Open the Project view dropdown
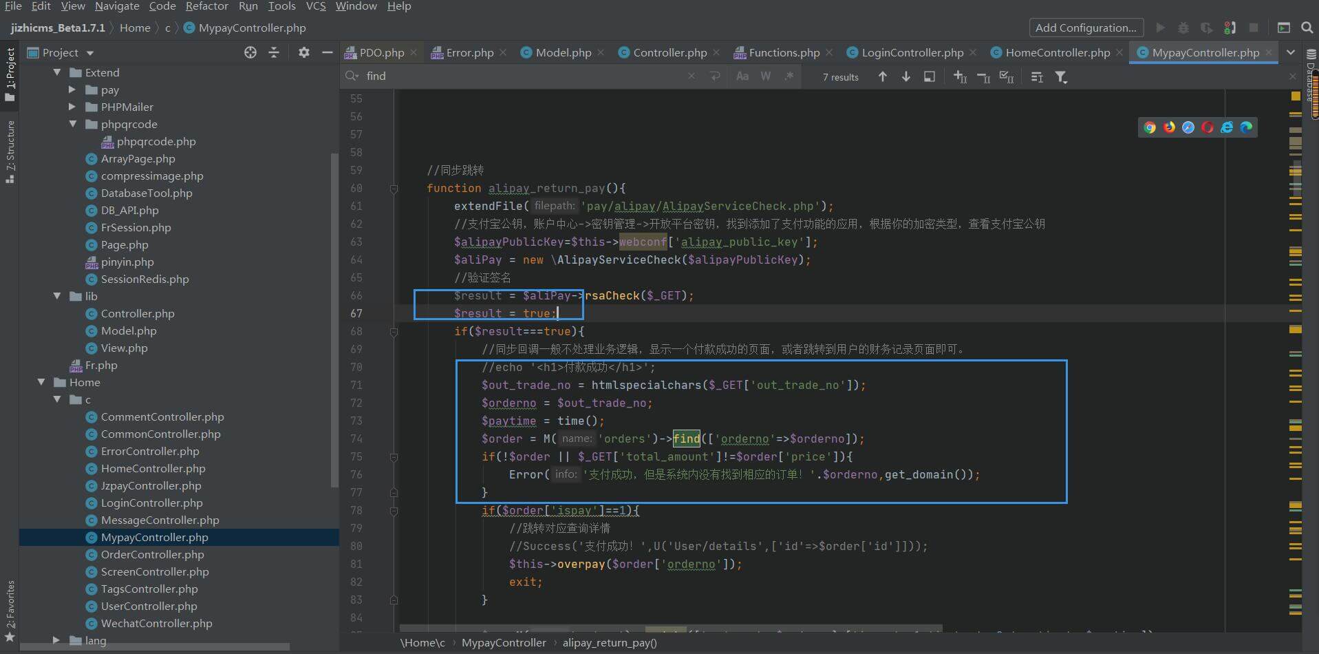Image resolution: width=1319 pixels, height=654 pixels. click(89, 53)
